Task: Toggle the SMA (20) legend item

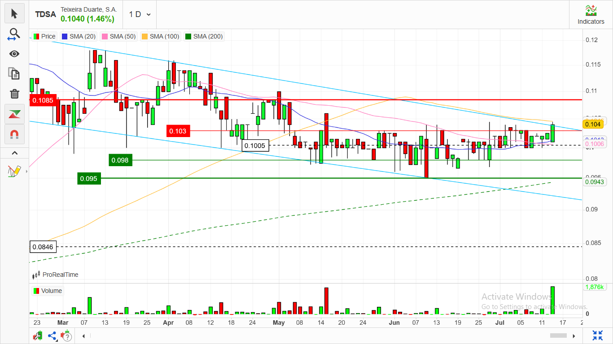Action: 79,36
